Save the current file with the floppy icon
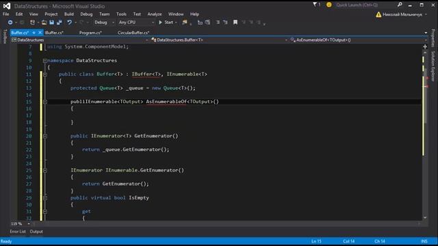The width and height of the screenshot is (438, 246). coord(52,23)
